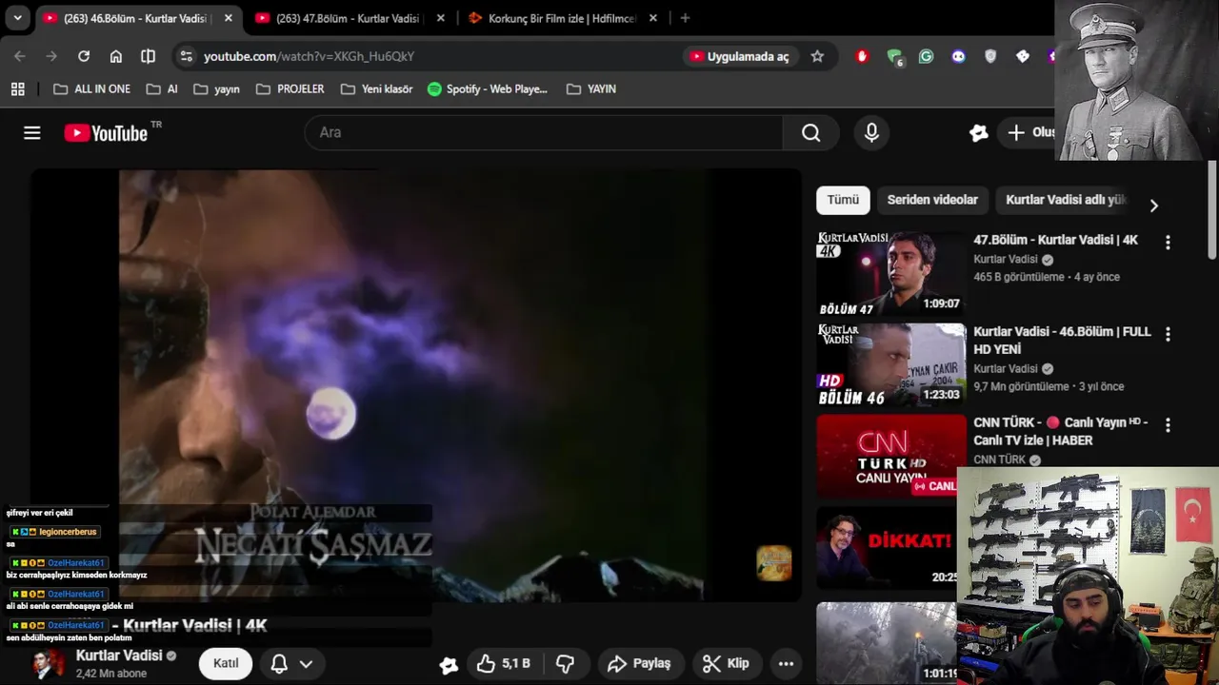Close the Korkunç Bir Film izle tab
This screenshot has width=1219, height=685.
pyautogui.click(x=652, y=18)
